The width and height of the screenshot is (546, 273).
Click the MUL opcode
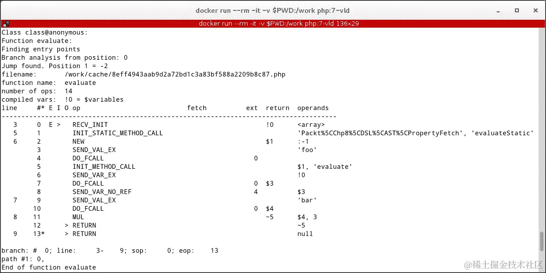78,217
